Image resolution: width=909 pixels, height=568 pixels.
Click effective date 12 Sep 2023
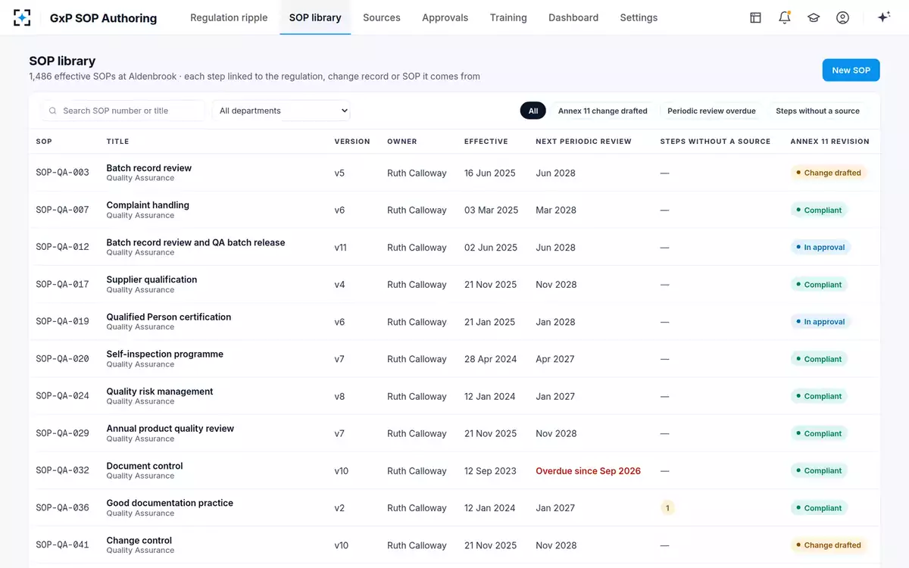pyautogui.click(x=490, y=470)
